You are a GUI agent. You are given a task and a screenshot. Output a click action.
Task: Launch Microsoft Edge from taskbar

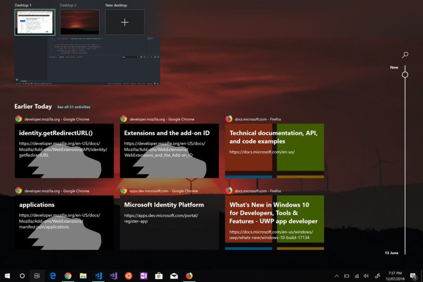53,276
